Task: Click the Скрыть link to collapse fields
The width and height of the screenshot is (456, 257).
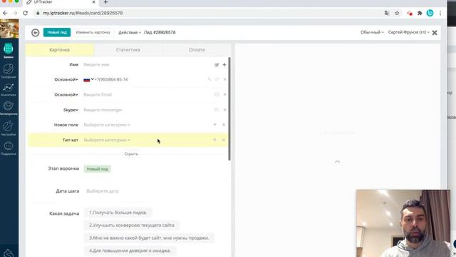Action: click(x=131, y=154)
